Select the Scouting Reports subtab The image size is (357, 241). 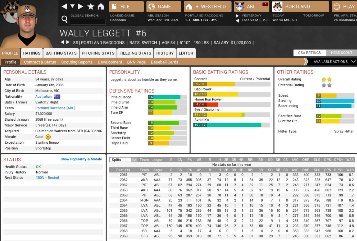[77, 62]
